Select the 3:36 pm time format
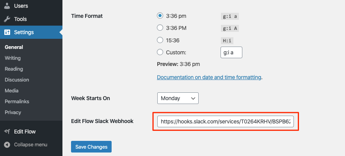The width and height of the screenshot is (345, 156). click(x=160, y=16)
